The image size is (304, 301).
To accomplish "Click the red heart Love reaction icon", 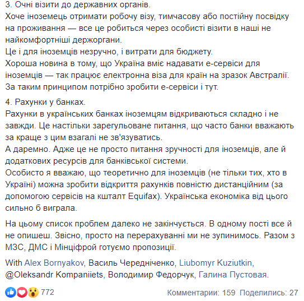I will point(22,292).
